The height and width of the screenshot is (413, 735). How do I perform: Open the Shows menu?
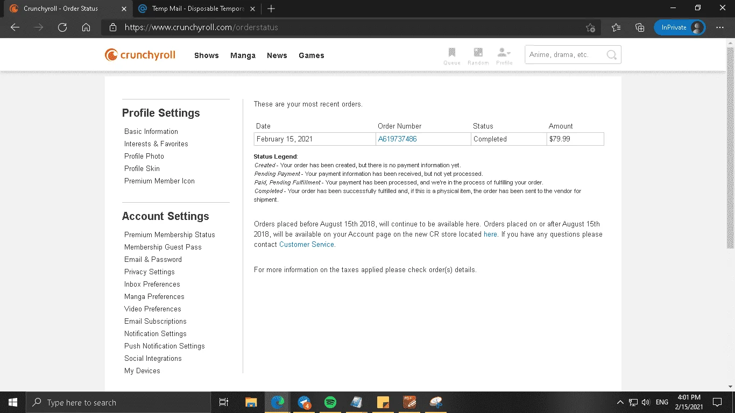point(207,55)
